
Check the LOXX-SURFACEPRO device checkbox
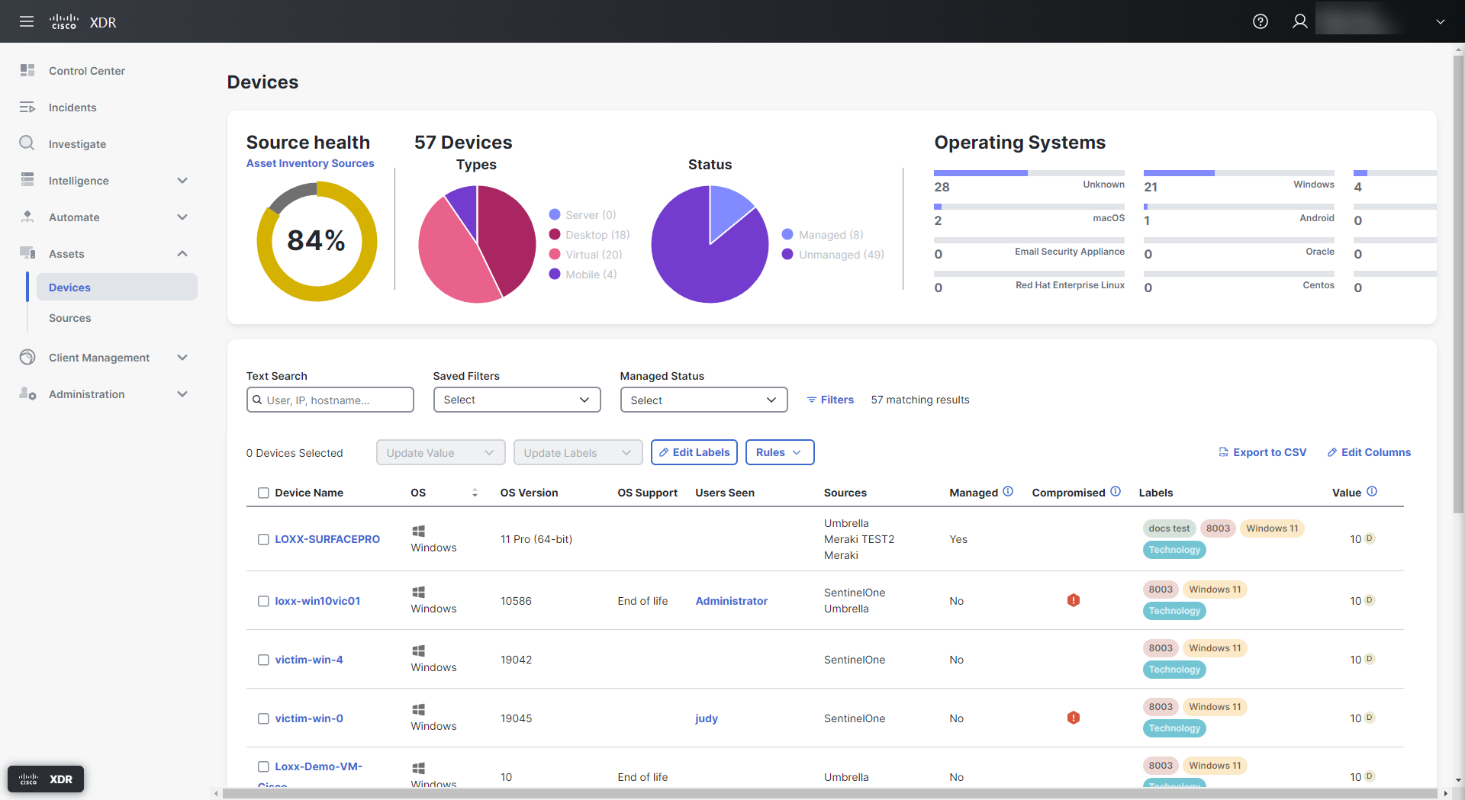(x=263, y=539)
